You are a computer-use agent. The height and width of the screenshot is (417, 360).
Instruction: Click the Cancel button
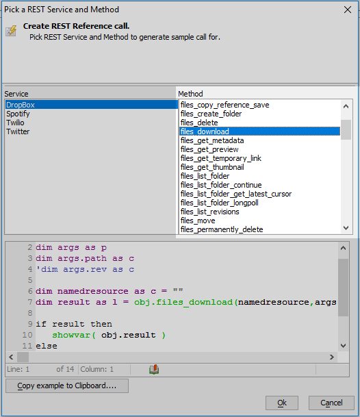331,403
